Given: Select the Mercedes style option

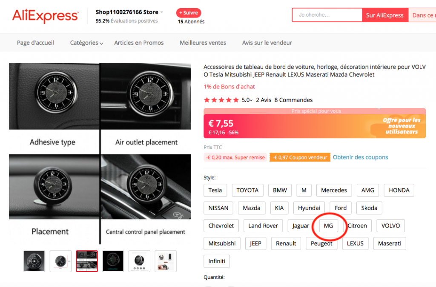Looking at the screenshot, I should coord(334,190).
